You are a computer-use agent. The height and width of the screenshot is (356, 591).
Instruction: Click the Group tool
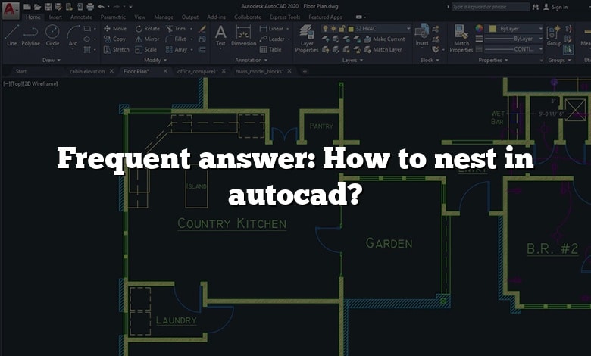[x=554, y=36]
